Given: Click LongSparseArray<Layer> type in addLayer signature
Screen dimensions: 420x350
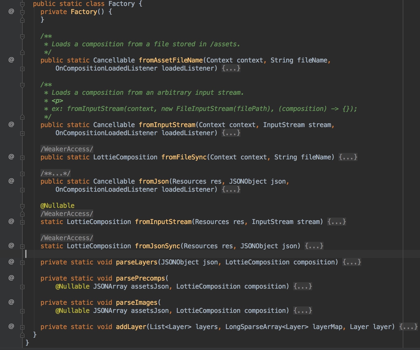Looking at the screenshot, I should [x=267, y=327].
